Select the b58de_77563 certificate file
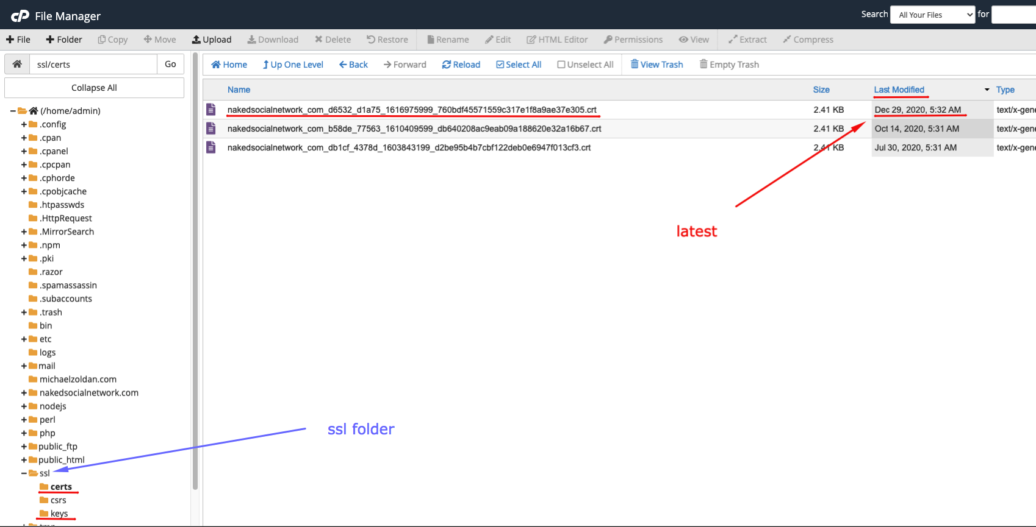The image size is (1036, 527). pyautogui.click(x=414, y=129)
